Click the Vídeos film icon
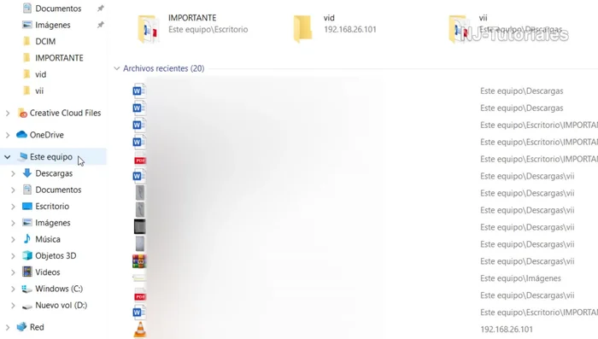 (27, 272)
